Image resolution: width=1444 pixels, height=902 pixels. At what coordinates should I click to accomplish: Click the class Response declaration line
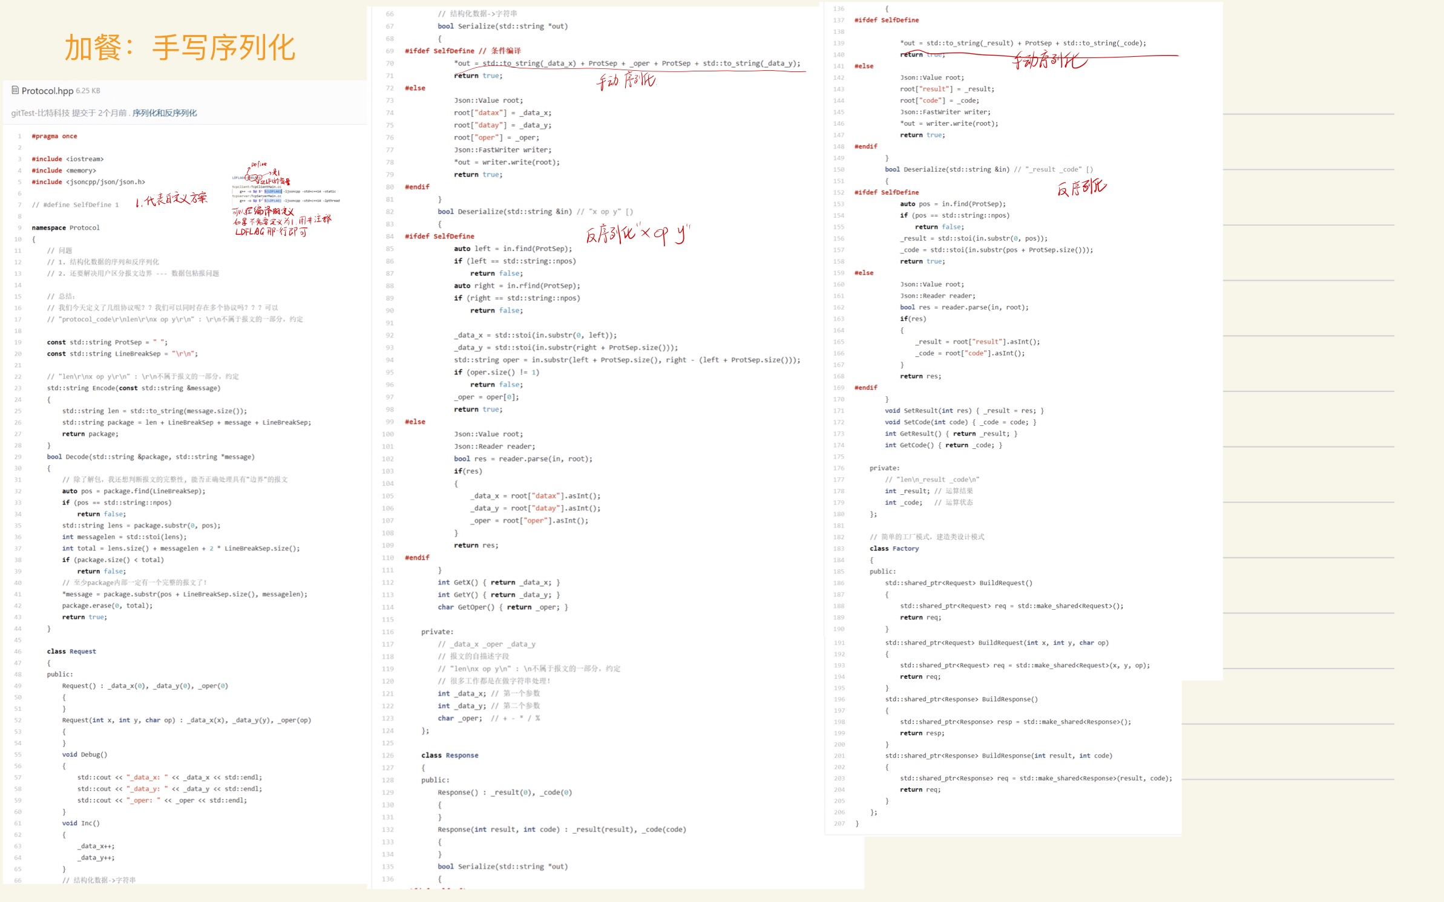tap(450, 755)
